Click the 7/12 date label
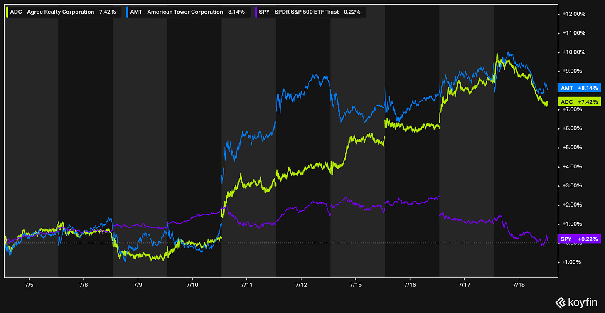 [x=301, y=285]
